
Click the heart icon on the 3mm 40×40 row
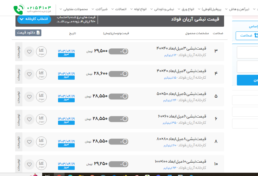pos(29,52)
